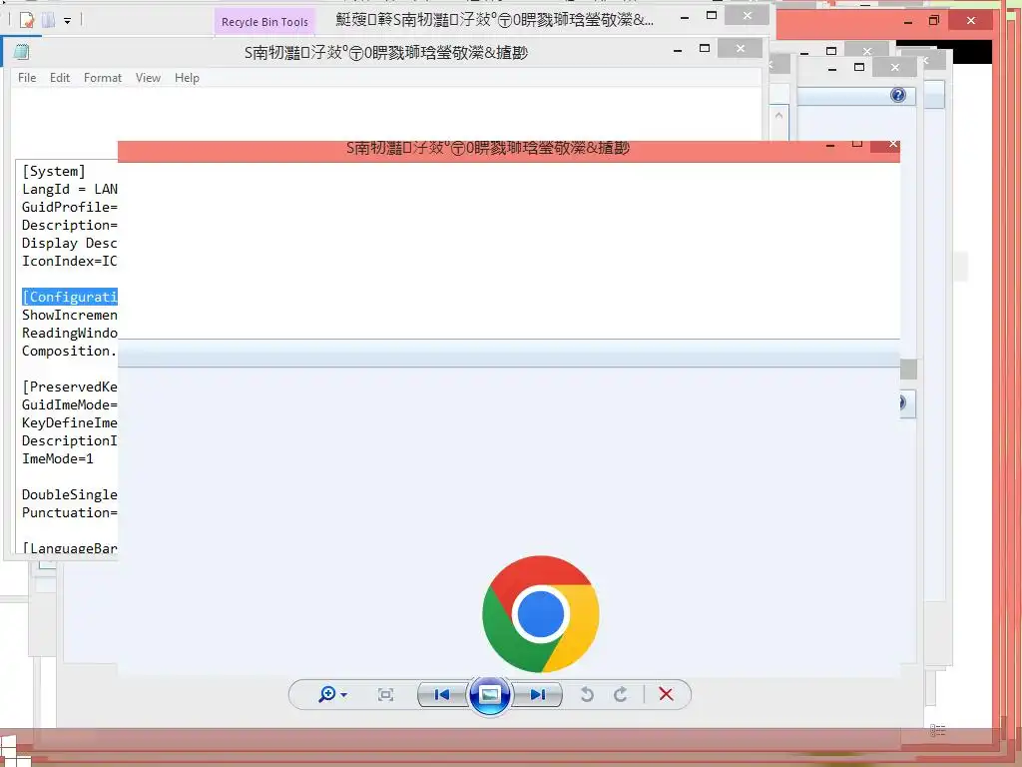
Task: Go to the previous photo
Action: click(442, 695)
